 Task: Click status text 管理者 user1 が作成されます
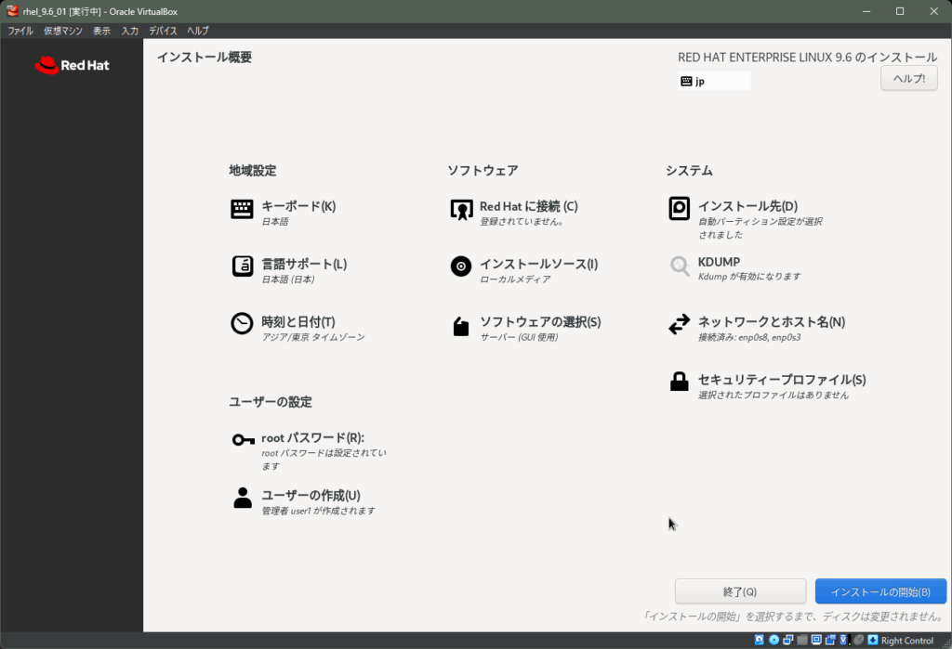(318, 511)
